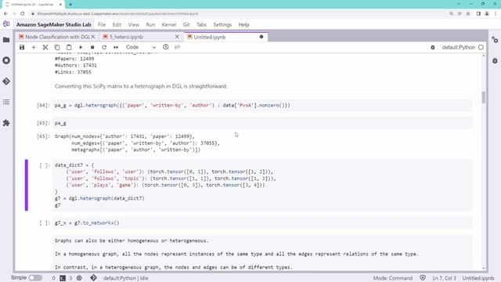Screen dimensions: 501x282
Task: Open the debugger panel in right sidebar
Action: 495,61
